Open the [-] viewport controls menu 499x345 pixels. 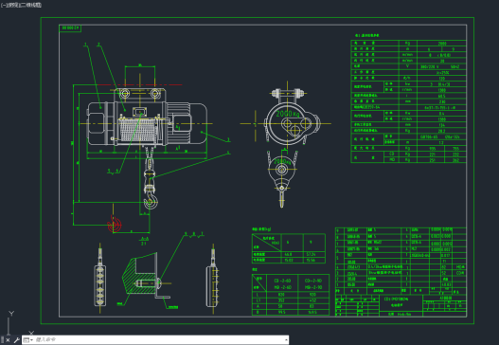pyautogui.click(x=3, y=5)
